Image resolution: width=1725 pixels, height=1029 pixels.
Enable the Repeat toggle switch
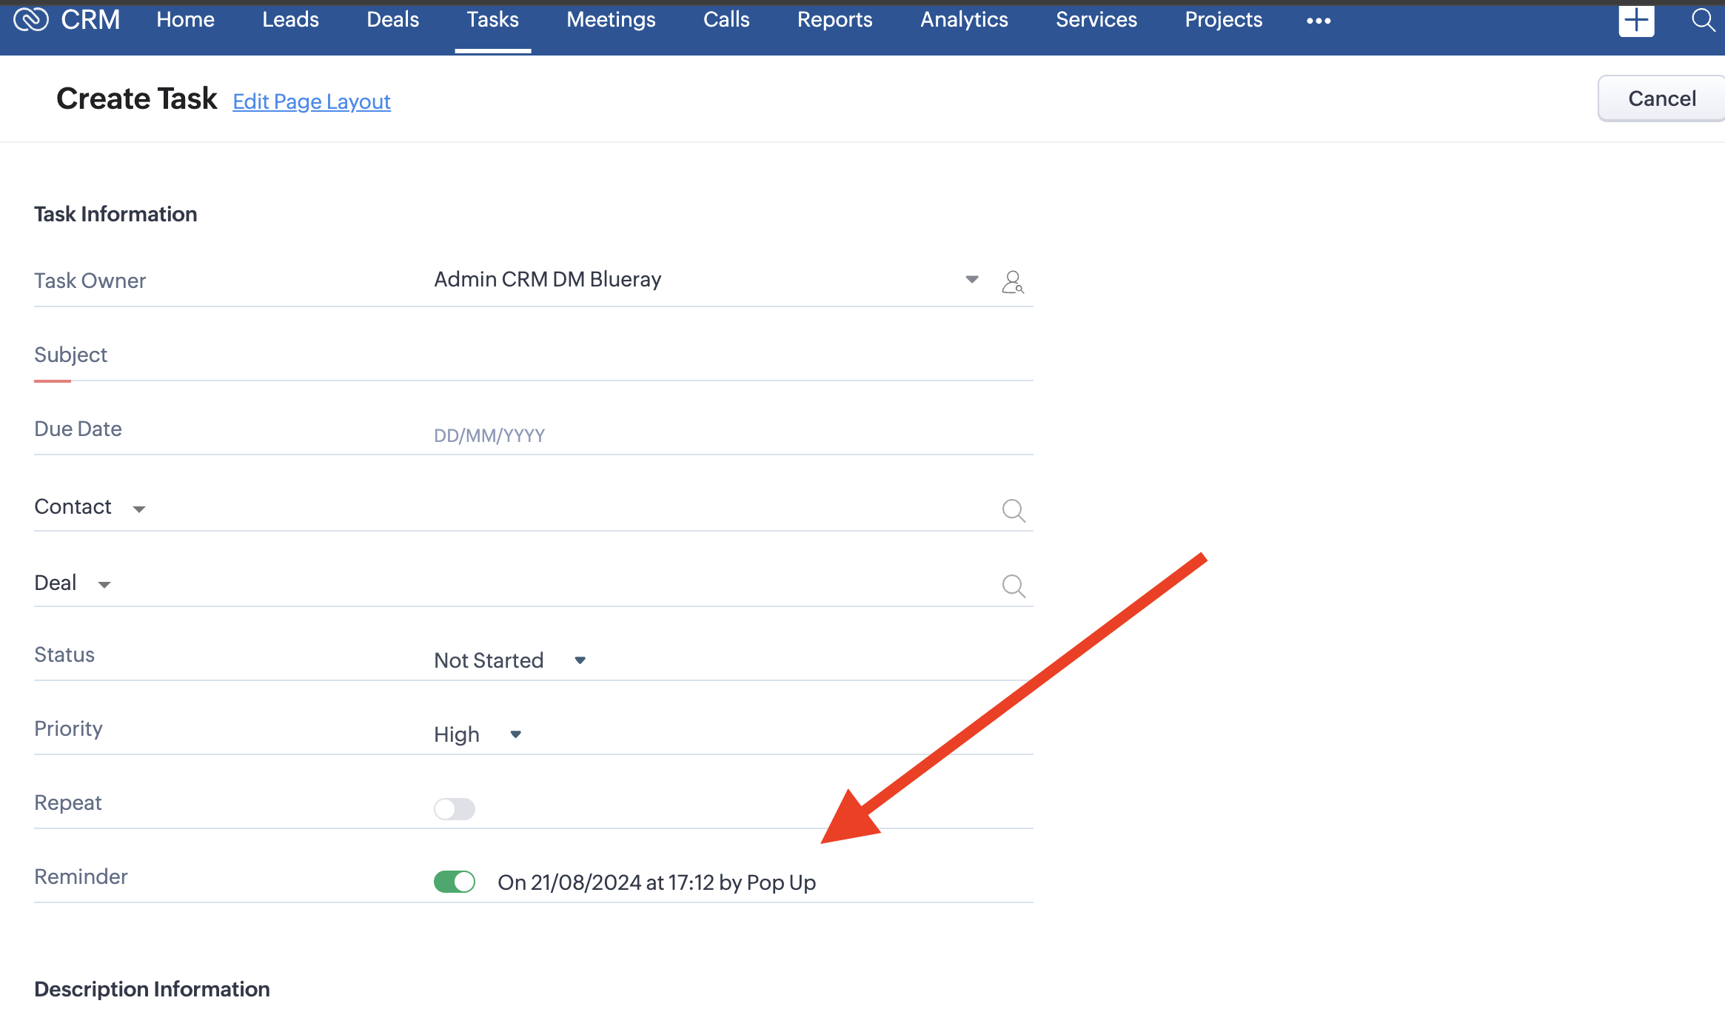[454, 808]
